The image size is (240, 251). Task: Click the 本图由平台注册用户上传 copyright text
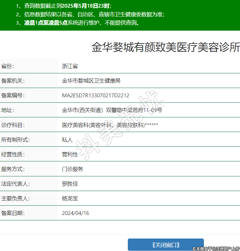(x=216, y=248)
